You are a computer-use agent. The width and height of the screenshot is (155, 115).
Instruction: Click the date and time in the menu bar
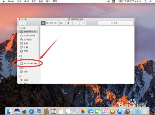click(129, 2)
